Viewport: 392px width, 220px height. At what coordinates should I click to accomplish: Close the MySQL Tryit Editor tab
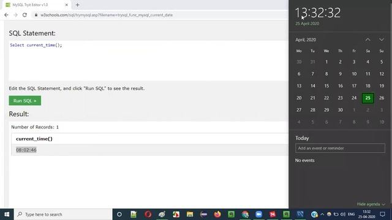[x=67, y=5]
